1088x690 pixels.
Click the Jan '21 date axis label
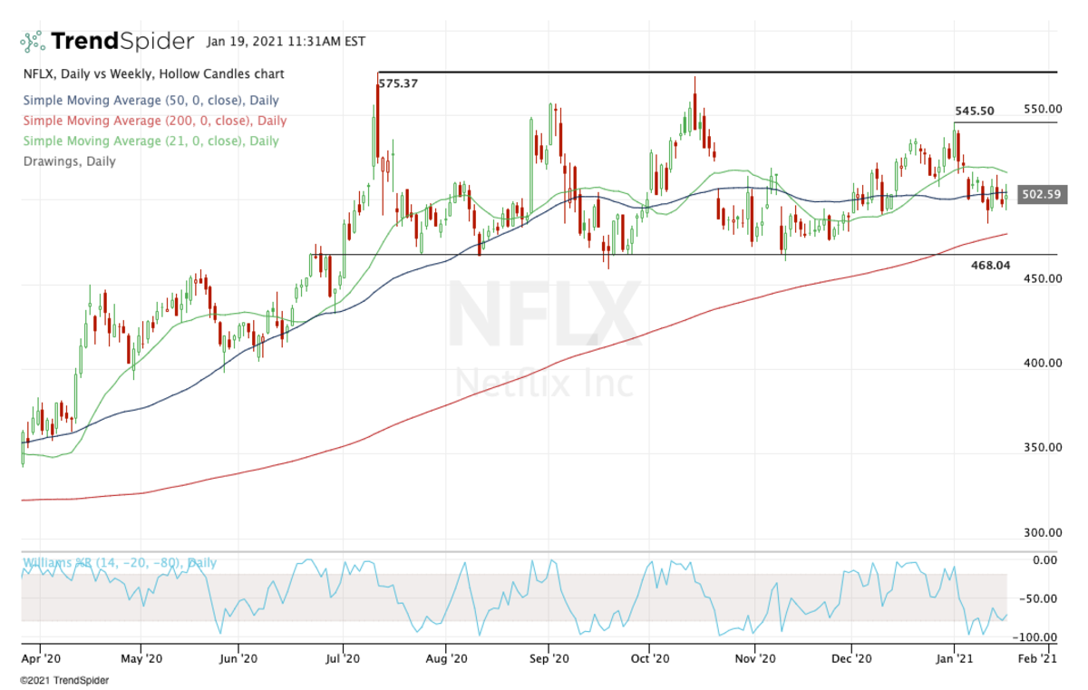coord(954,658)
